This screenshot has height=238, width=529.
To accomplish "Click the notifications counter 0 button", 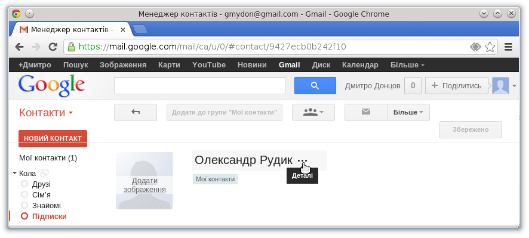I will pyautogui.click(x=413, y=86).
